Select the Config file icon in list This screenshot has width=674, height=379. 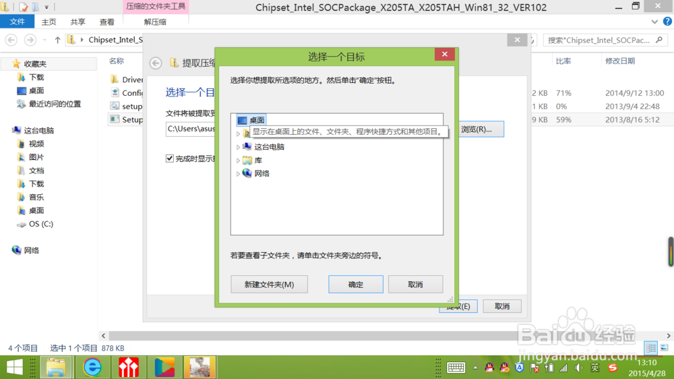click(x=115, y=92)
